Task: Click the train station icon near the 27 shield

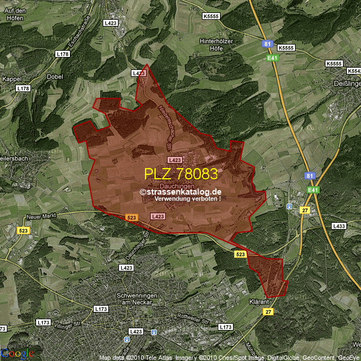Action: coord(290,206)
